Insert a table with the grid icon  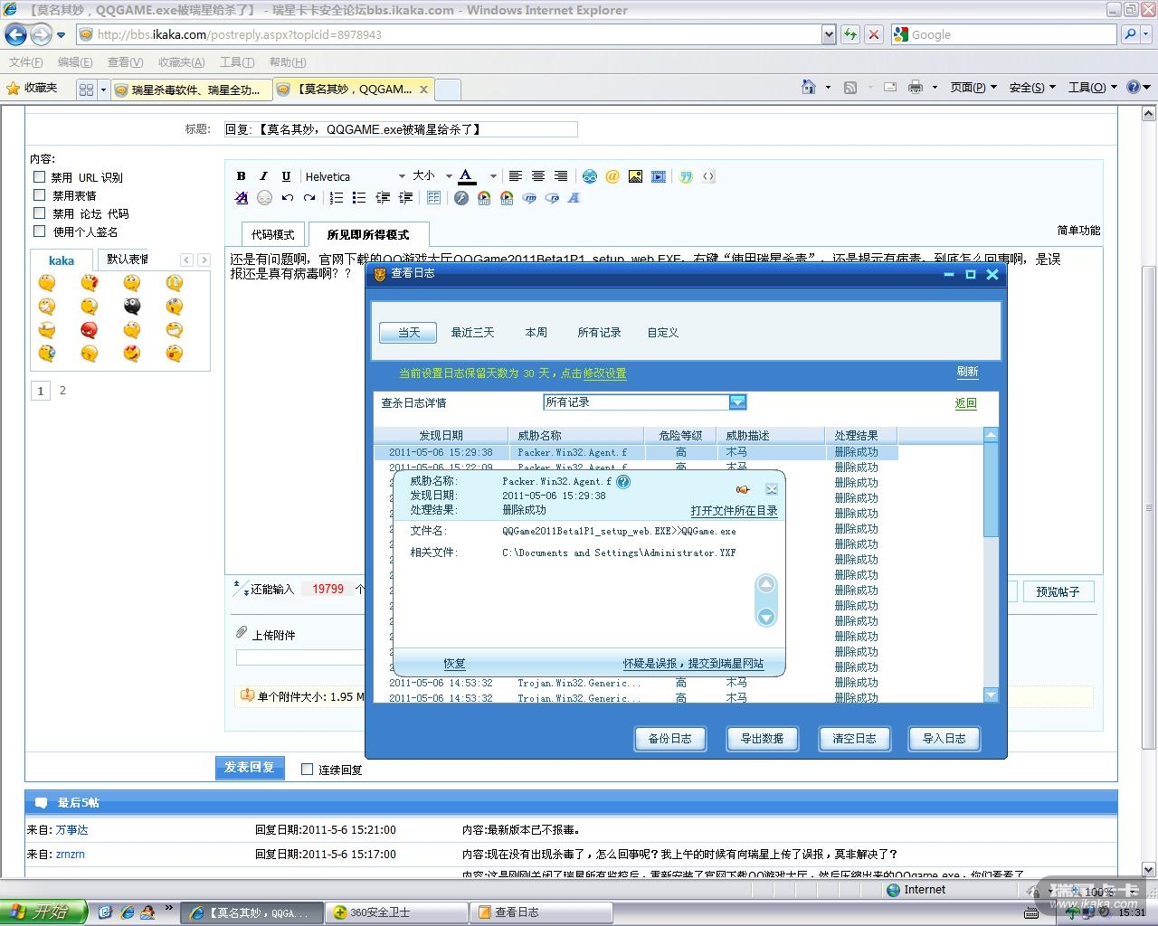click(433, 198)
